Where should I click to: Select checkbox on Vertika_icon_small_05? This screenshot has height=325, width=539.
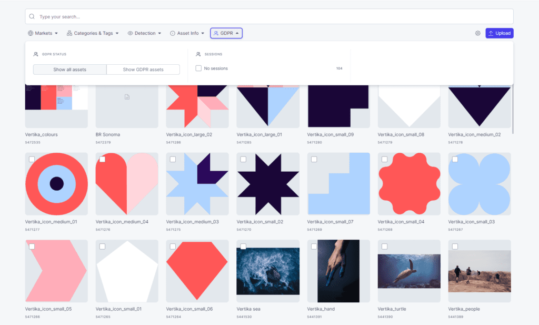tap(32, 246)
